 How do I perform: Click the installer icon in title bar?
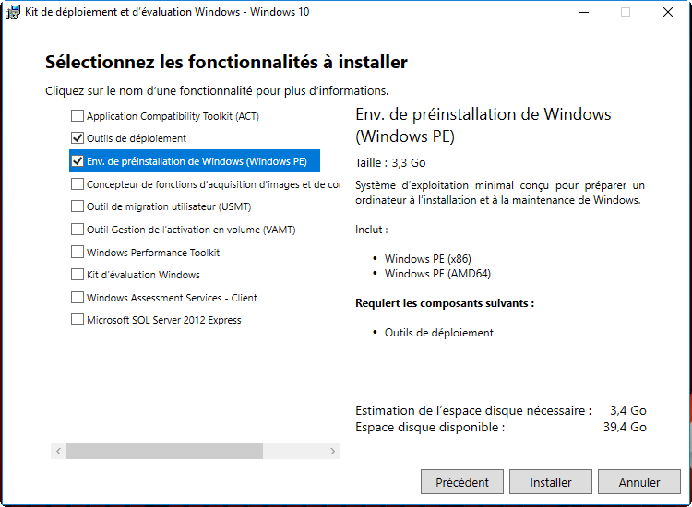point(13,12)
